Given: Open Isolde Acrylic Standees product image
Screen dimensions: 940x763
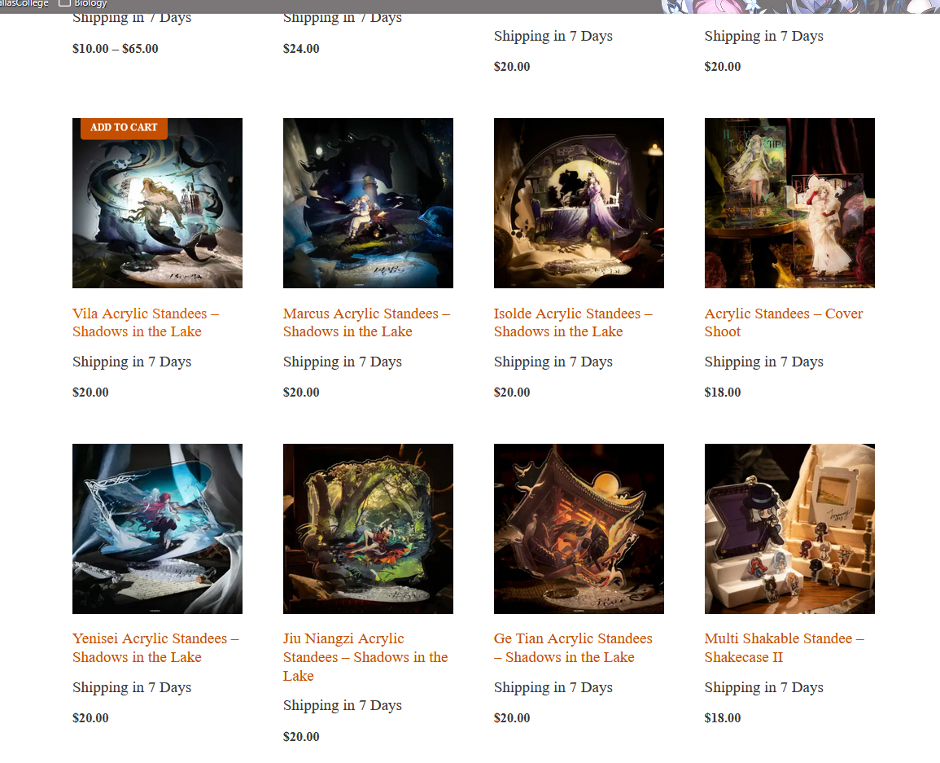Looking at the screenshot, I should point(579,203).
